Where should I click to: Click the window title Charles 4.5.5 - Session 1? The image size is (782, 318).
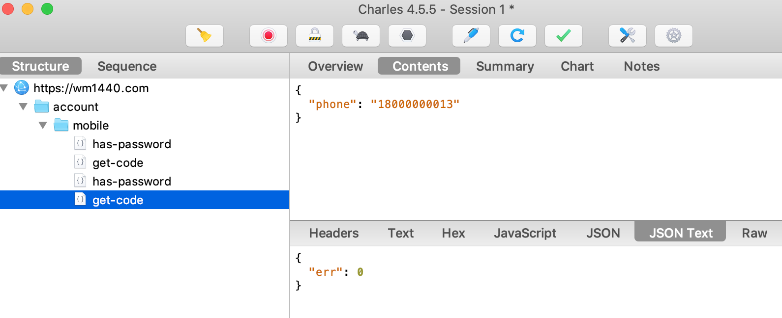tap(436, 9)
